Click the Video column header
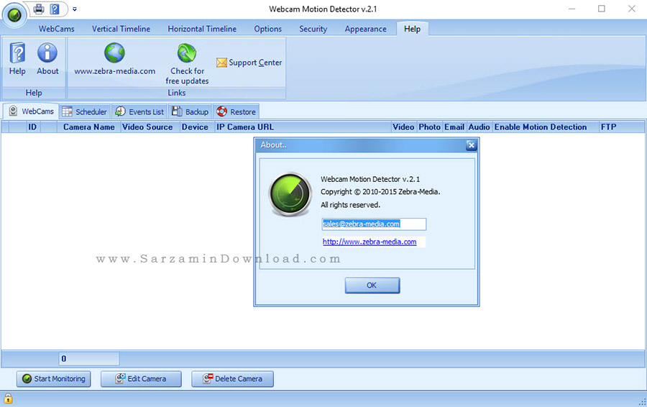The height and width of the screenshot is (407, 647). (x=403, y=127)
